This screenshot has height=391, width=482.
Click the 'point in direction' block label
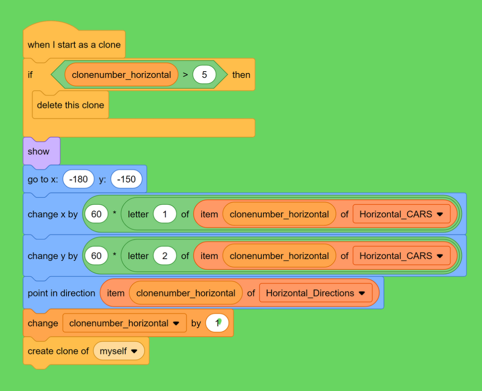(x=61, y=293)
